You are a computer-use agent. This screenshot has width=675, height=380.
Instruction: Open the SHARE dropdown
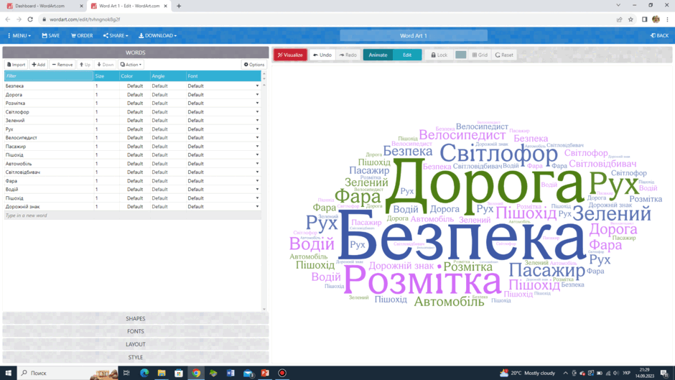(x=116, y=35)
